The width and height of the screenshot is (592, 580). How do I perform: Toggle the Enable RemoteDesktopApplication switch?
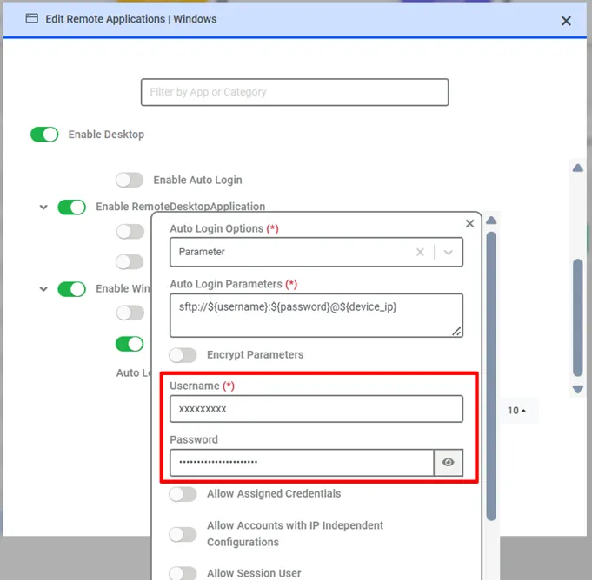tap(72, 207)
